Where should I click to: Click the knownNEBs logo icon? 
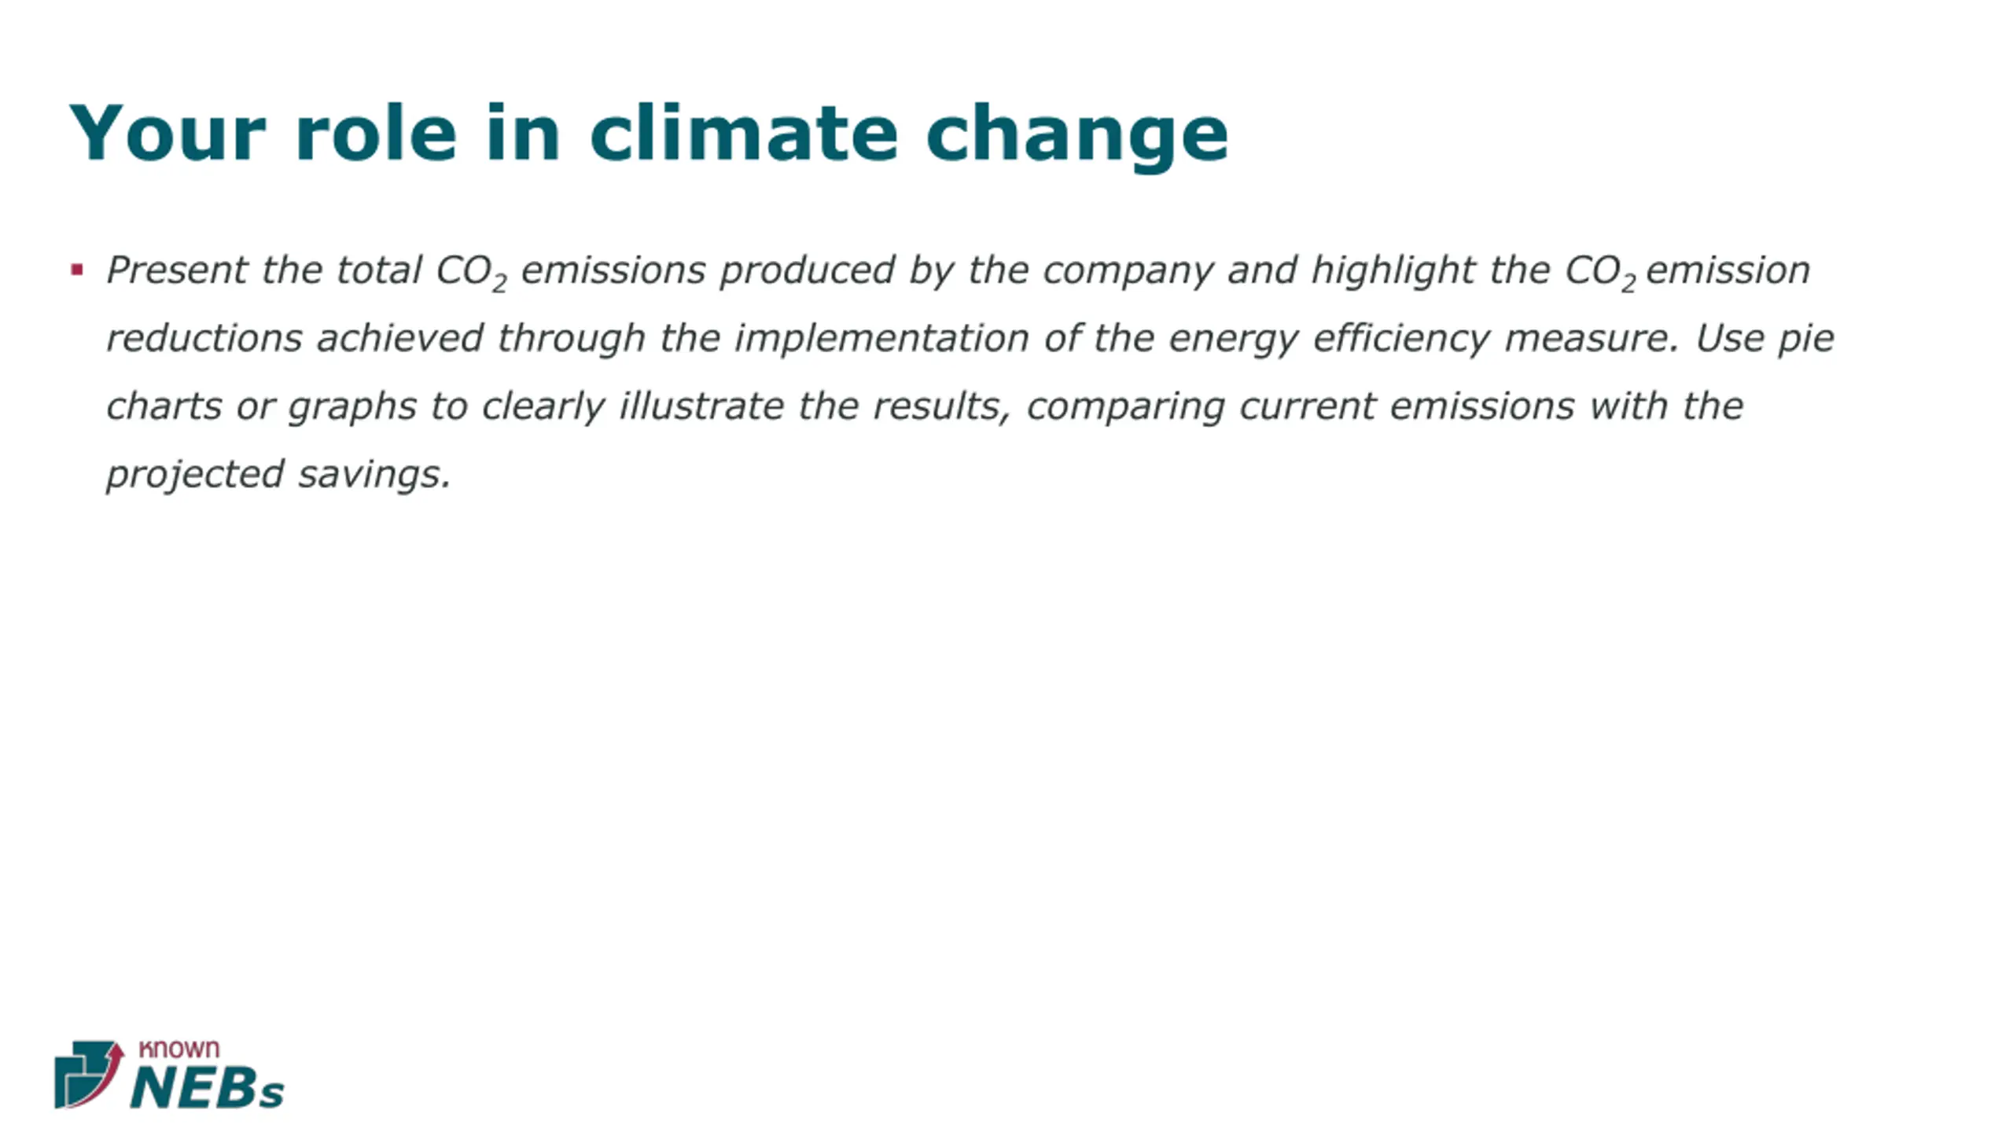click(90, 1074)
